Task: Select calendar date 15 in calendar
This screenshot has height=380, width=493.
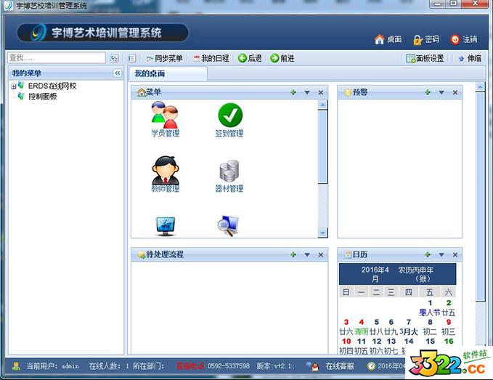Action: (x=430, y=341)
